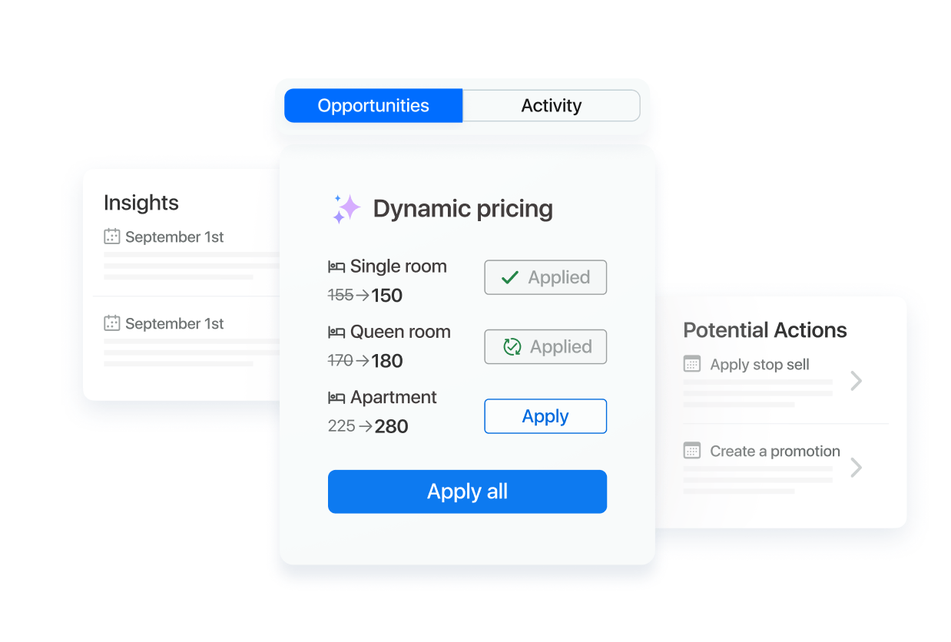Expand the Apply stop sell chevron
The height and width of the screenshot is (642, 951).
tap(857, 381)
